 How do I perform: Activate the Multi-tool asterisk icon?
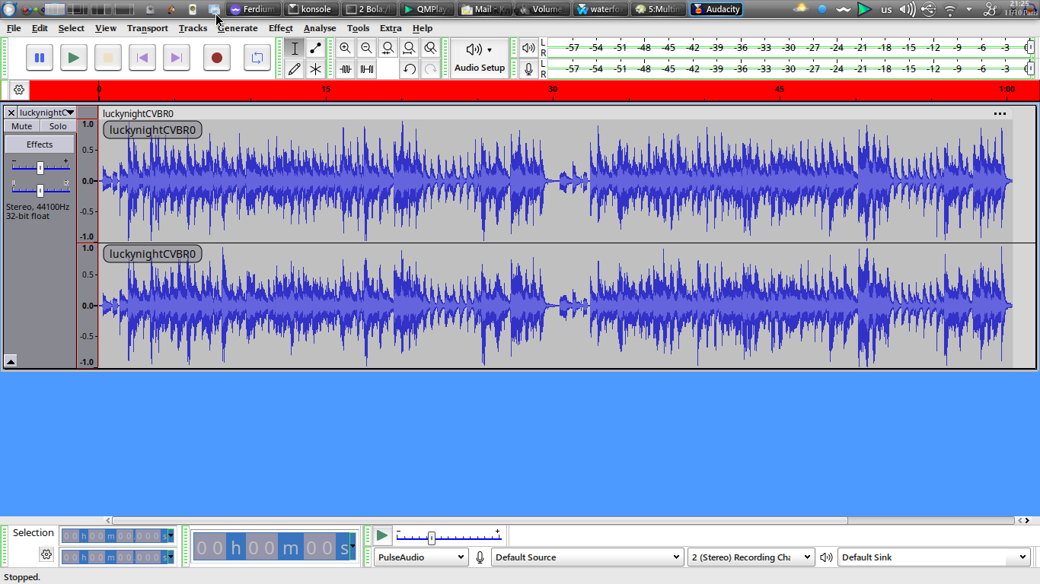tap(315, 69)
